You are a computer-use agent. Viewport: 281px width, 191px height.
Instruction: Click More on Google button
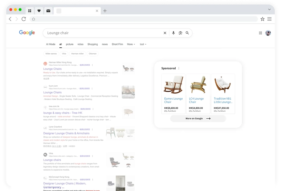click(198, 118)
